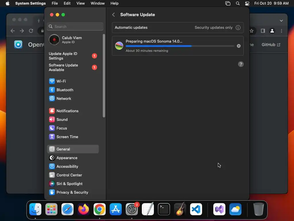This screenshot has height=221, width=294.
Task: Switch to Google Chrome in the Dock
Action: pos(100,209)
